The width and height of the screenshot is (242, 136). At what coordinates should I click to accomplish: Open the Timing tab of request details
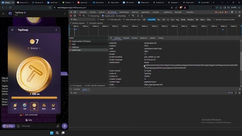click(x=161, y=38)
